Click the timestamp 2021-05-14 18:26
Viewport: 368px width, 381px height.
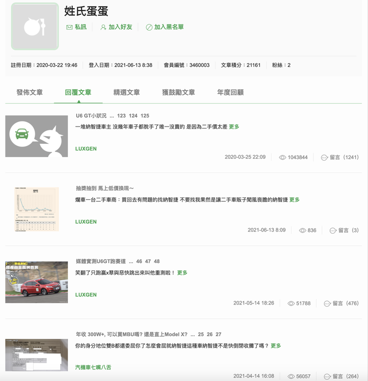point(254,303)
